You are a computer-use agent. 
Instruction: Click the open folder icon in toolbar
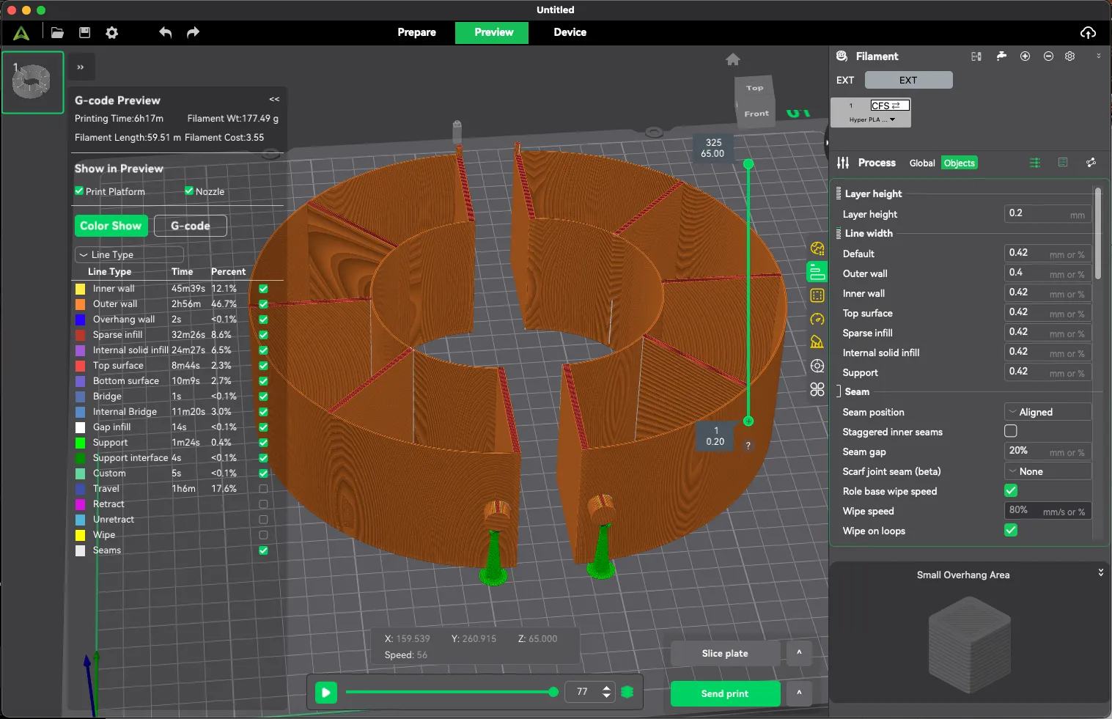point(57,32)
